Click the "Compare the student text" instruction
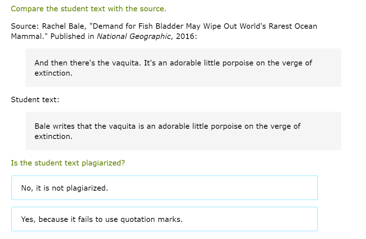Screen dimensions: 366x239 coord(89,9)
